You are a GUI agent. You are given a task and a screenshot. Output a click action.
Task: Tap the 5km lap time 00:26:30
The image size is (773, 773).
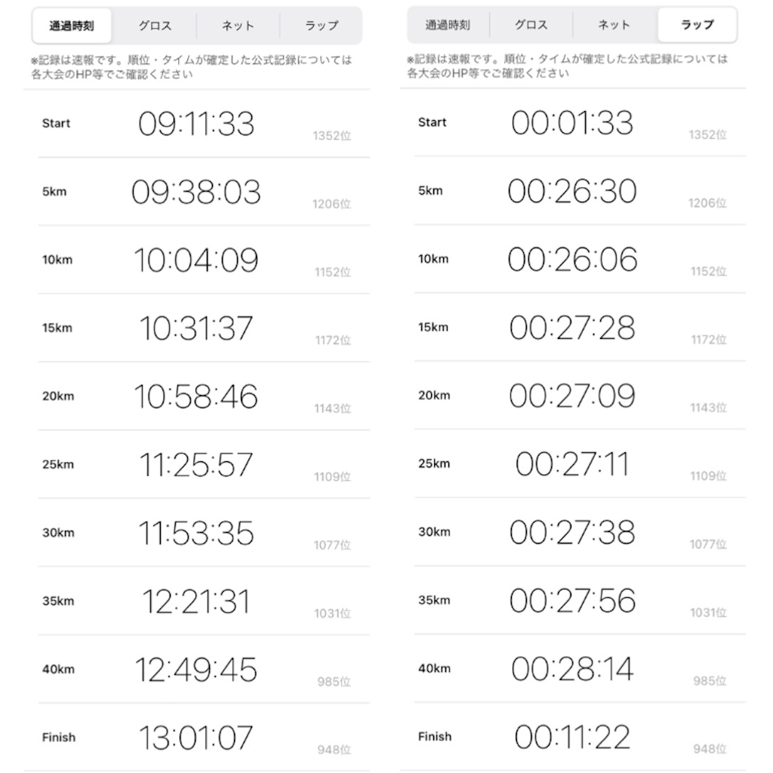tap(572, 191)
